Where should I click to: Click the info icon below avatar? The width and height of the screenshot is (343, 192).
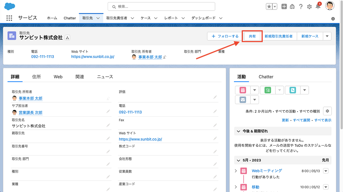click(x=333, y=19)
